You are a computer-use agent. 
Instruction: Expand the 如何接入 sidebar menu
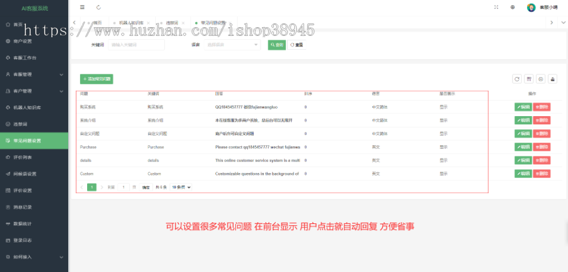click(x=33, y=257)
